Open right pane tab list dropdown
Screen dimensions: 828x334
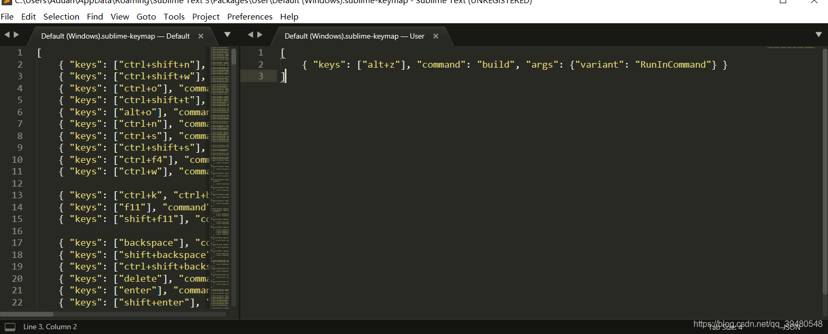click(x=819, y=35)
